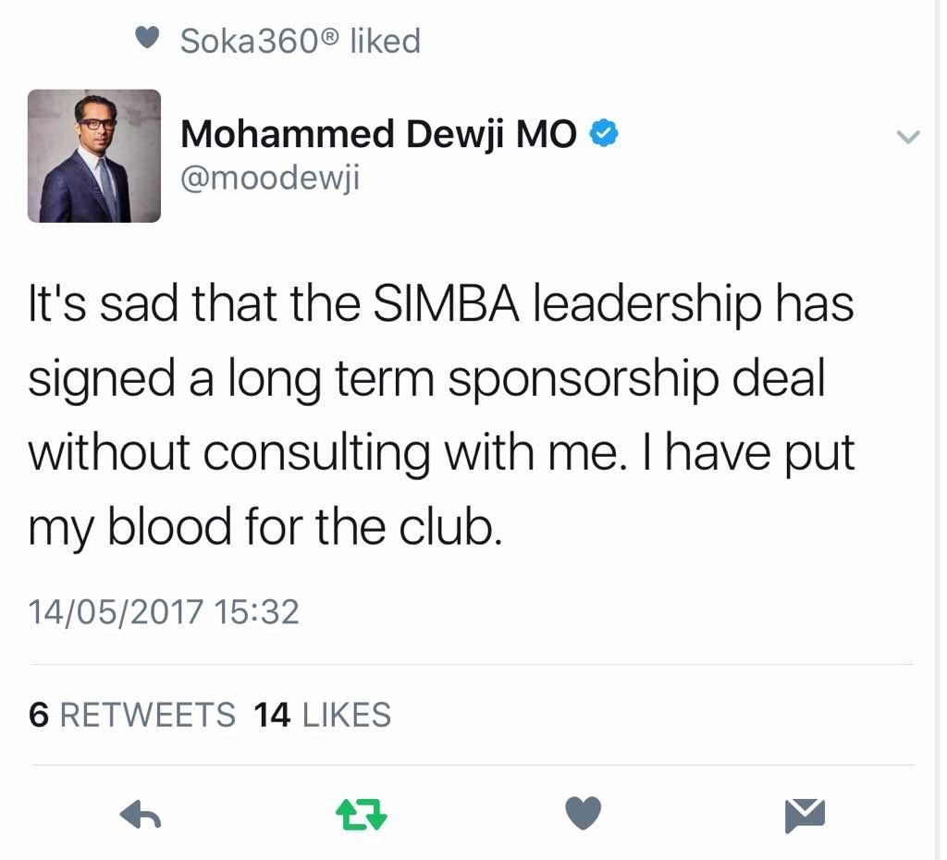Reply to Mohammed Dewji's tweet
This screenshot has height=860, width=947.
(x=141, y=814)
